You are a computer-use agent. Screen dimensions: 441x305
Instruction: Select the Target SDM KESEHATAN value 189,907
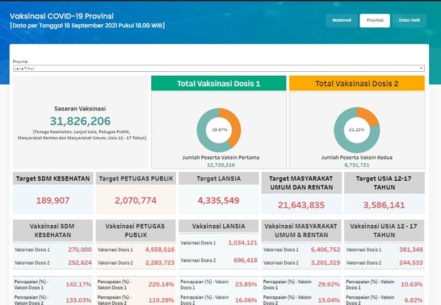pos(53,201)
